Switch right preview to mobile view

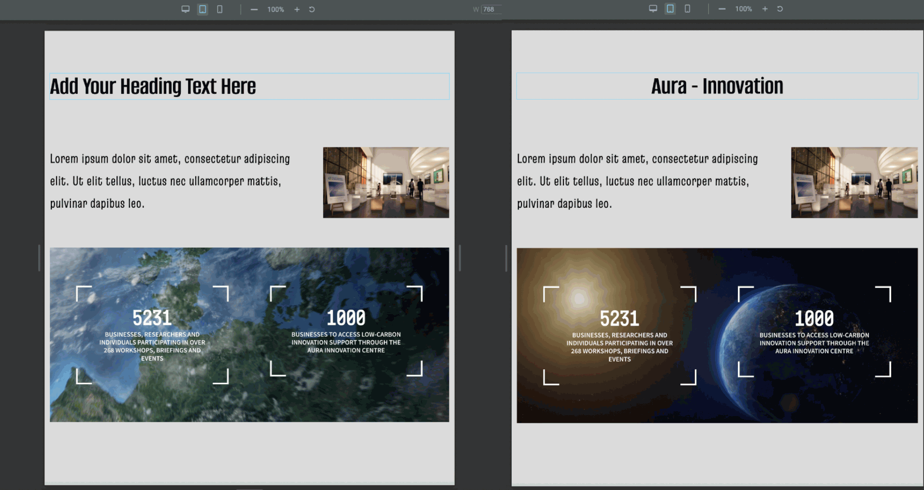tap(687, 9)
